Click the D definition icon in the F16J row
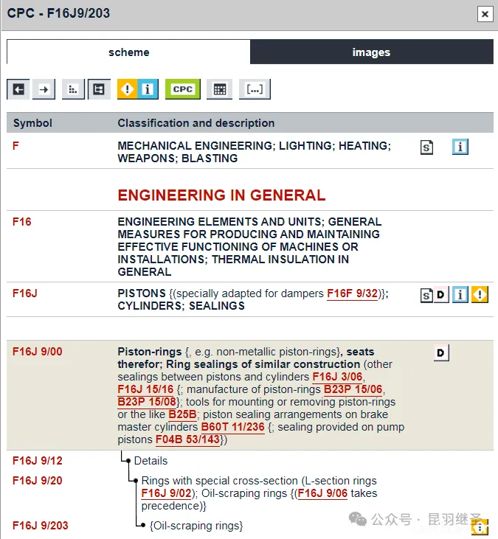The width and height of the screenshot is (498, 539). 441,296
